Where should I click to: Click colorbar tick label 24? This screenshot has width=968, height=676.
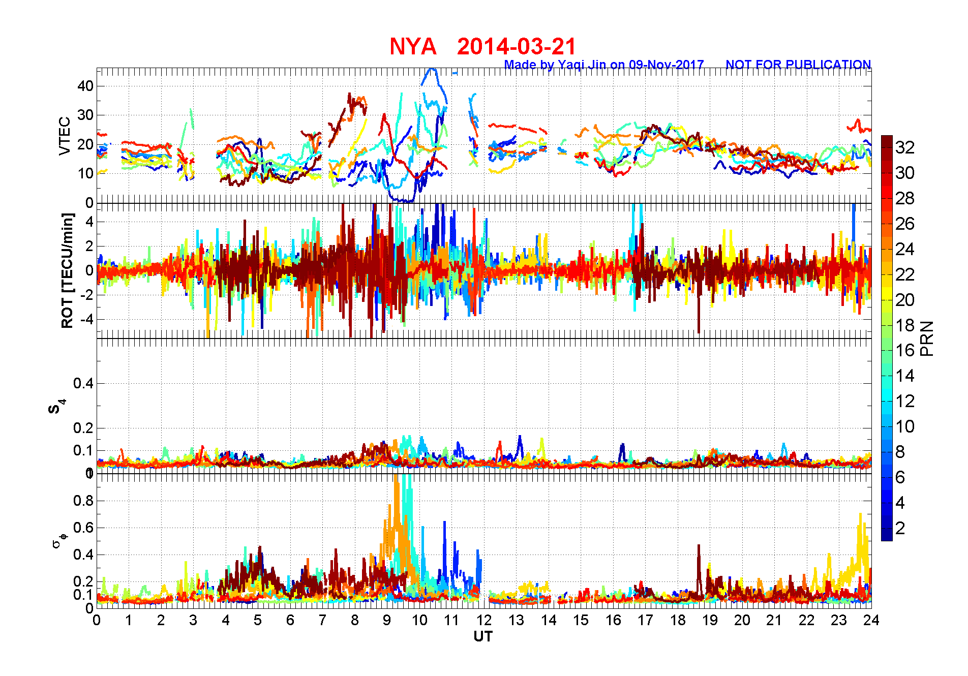point(905,249)
